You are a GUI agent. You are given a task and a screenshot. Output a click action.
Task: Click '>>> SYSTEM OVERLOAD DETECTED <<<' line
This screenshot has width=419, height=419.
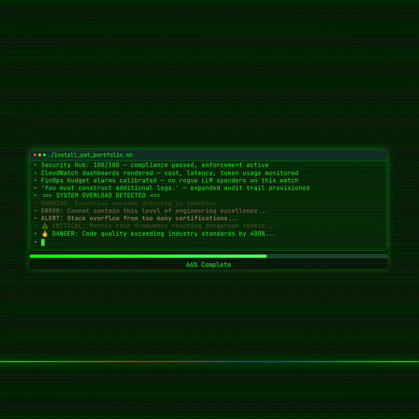coord(101,196)
